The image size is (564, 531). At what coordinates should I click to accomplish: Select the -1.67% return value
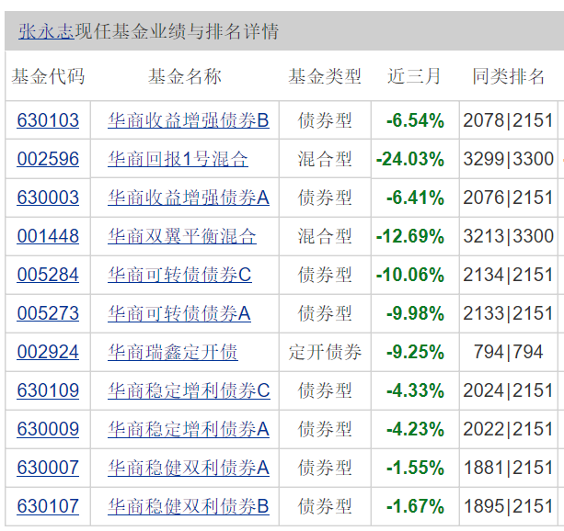[416, 506]
